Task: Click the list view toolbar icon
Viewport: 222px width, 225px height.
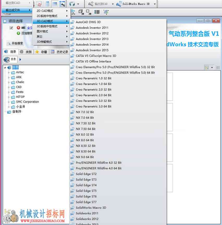Action: tap(97, 12)
